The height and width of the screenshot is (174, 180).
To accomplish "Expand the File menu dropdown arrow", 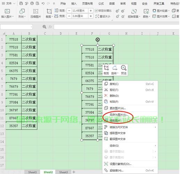I will point(14,3).
